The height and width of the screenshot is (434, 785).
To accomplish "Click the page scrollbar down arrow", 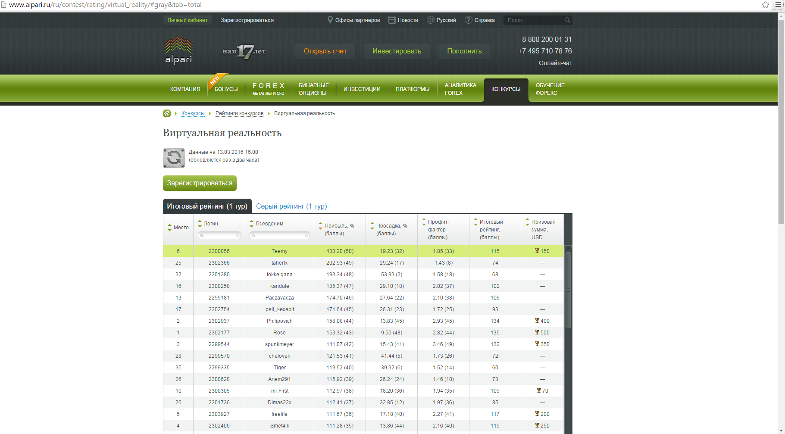I will pyautogui.click(x=781, y=430).
